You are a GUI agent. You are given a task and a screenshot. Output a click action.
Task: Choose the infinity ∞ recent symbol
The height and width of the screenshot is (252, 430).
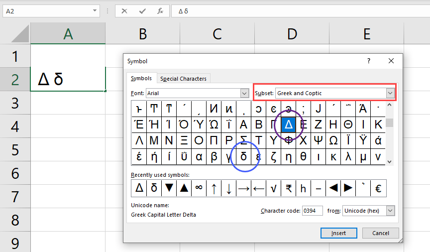coord(199,188)
